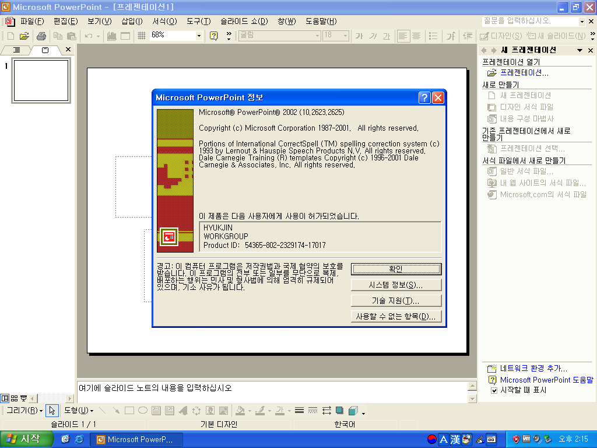Open the 파일(F) menu
This screenshot has height=448, width=597.
(x=33, y=22)
